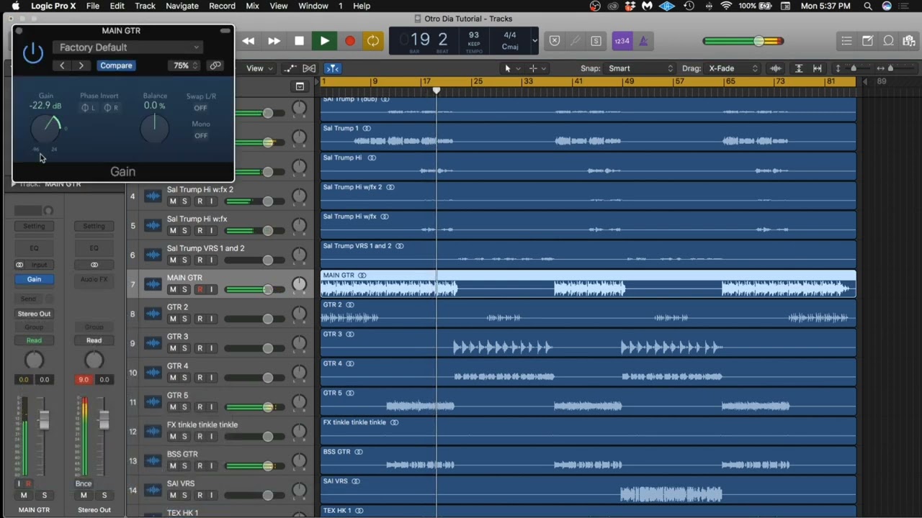922x518 pixels.
Task: Open the Note Pads icon
Action: pos(868,41)
